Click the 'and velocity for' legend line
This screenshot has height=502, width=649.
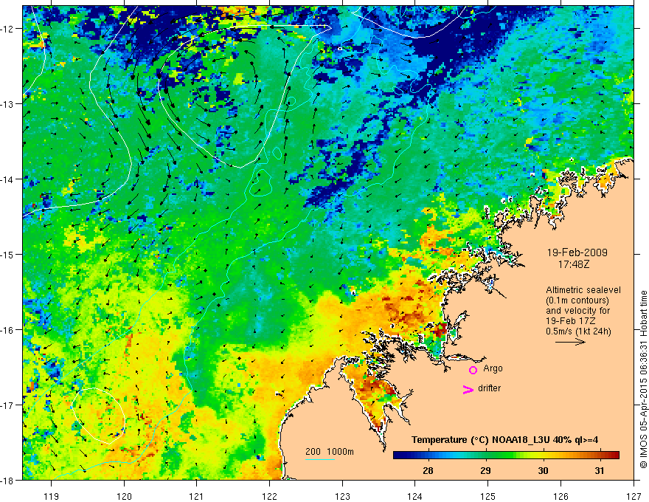[577, 311]
